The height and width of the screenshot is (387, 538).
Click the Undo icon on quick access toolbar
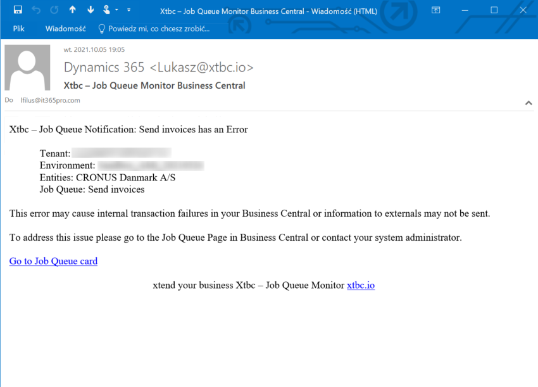point(36,10)
